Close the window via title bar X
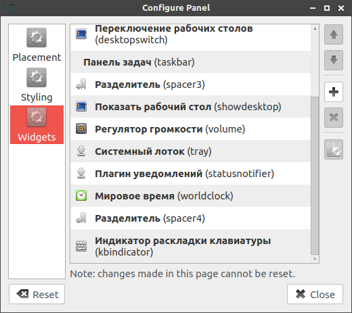This screenshot has width=352, height=313. tap(341, 8)
